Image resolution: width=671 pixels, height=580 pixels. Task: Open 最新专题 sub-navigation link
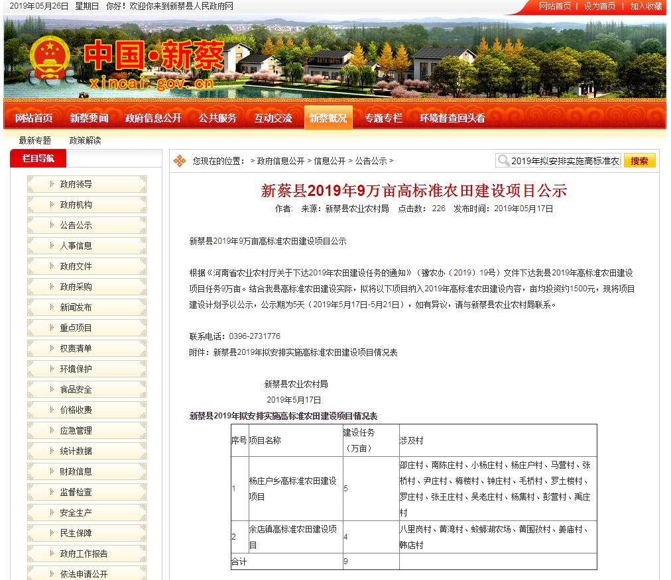coord(34,140)
